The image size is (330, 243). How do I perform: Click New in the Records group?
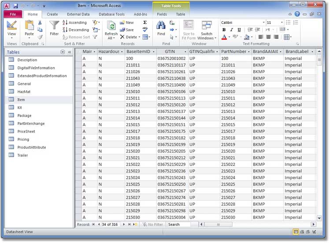click(127, 22)
